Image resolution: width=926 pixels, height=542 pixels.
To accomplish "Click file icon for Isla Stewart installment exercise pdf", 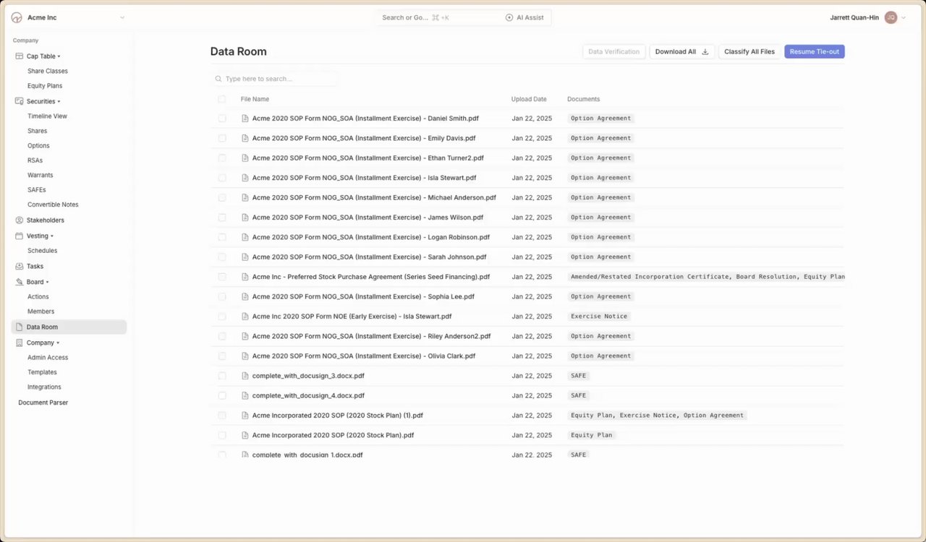I will (245, 178).
